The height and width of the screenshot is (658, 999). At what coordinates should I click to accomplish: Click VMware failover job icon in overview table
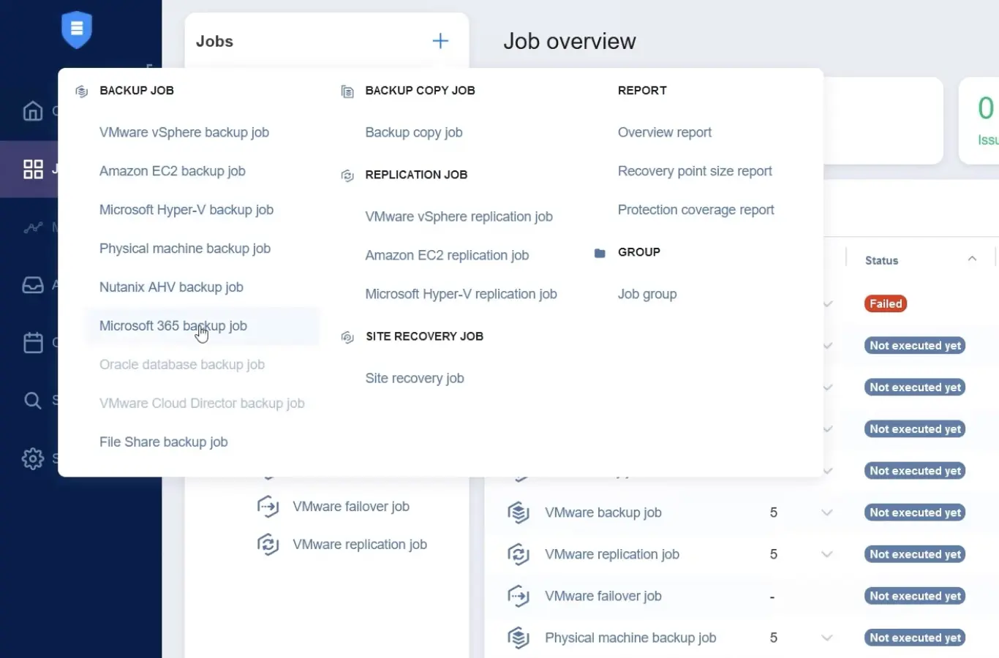click(519, 597)
